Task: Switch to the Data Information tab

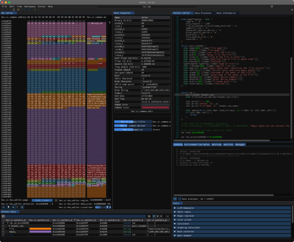Action: (x=226, y=13)
